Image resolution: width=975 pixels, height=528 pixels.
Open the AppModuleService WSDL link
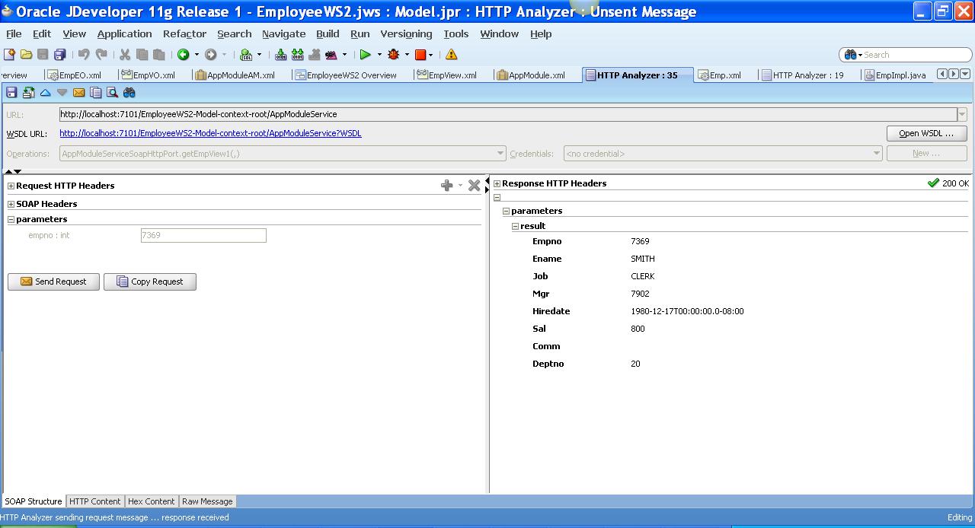(210, 132)
